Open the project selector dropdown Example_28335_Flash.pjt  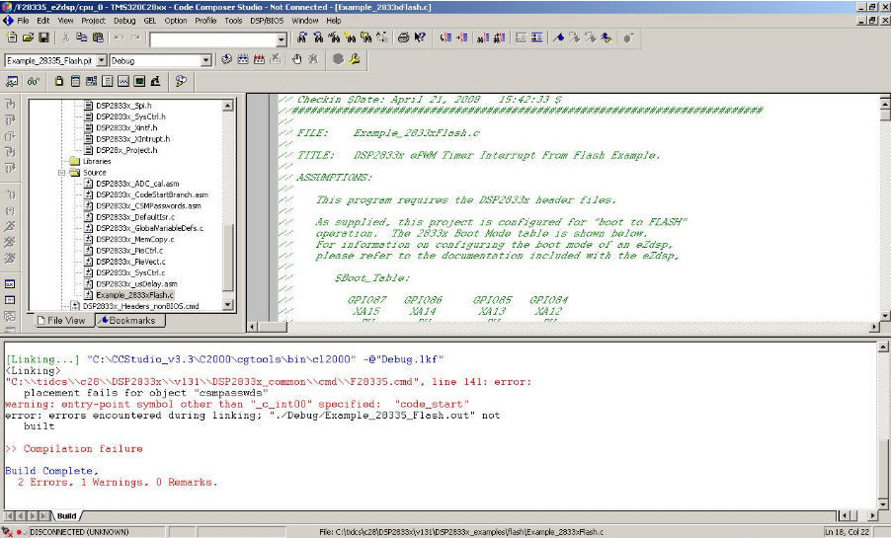tap(102, 60)
